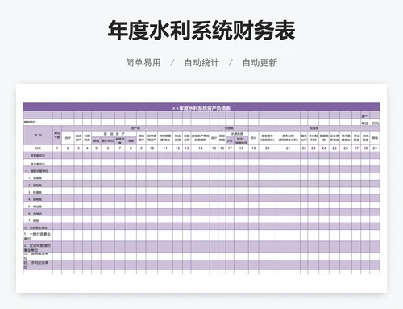The height and width of the screenshot is (309, 403).
Task: Select column number cell 29
Action: (x=375, y=148)
